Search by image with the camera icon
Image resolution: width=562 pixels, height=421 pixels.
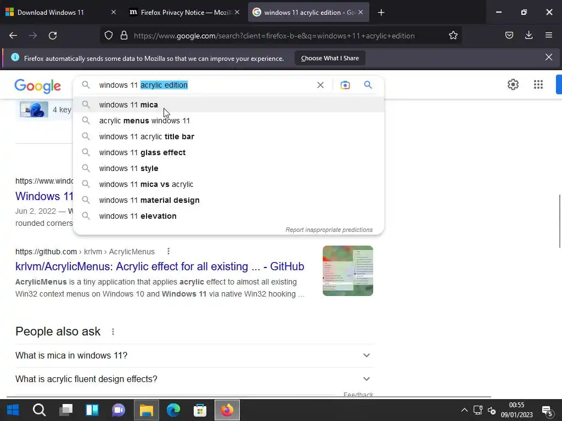tap(345, 85)
